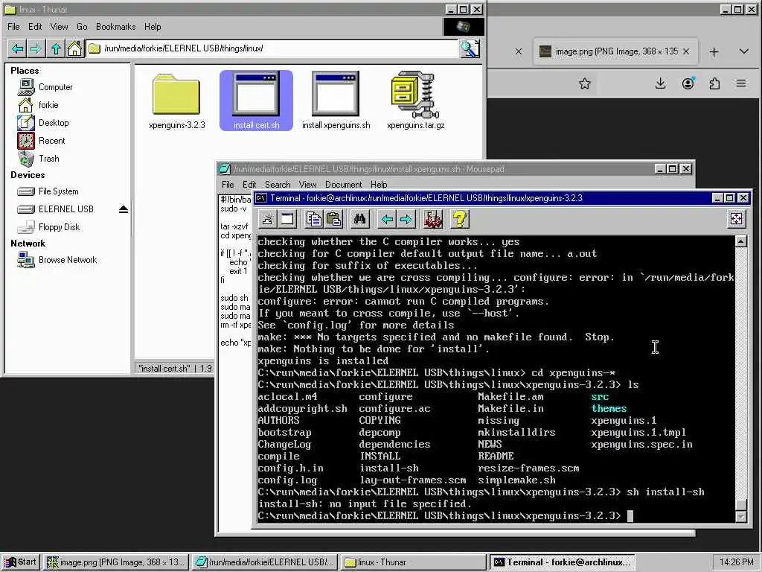The height and width of the screenshot is (572, 762).
Task: Bookmark page with browser star icon
Action: tap(585, 83)
